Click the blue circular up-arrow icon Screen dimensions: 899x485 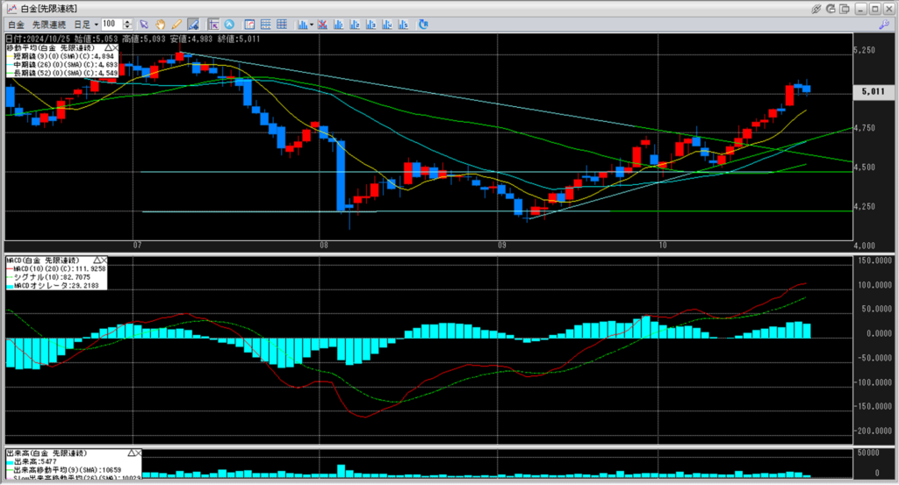click(x=229, y=25)
